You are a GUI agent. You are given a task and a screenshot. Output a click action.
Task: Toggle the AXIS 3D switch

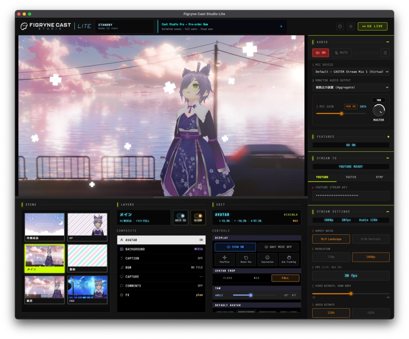click(181, 218)
